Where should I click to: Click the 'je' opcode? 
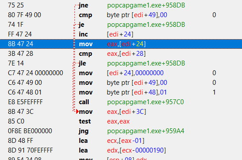tap(82, 25)
